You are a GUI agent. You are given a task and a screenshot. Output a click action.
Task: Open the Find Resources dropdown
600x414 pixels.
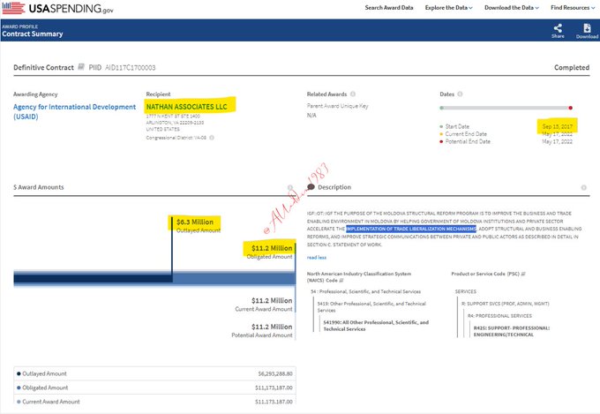(572, 8)
